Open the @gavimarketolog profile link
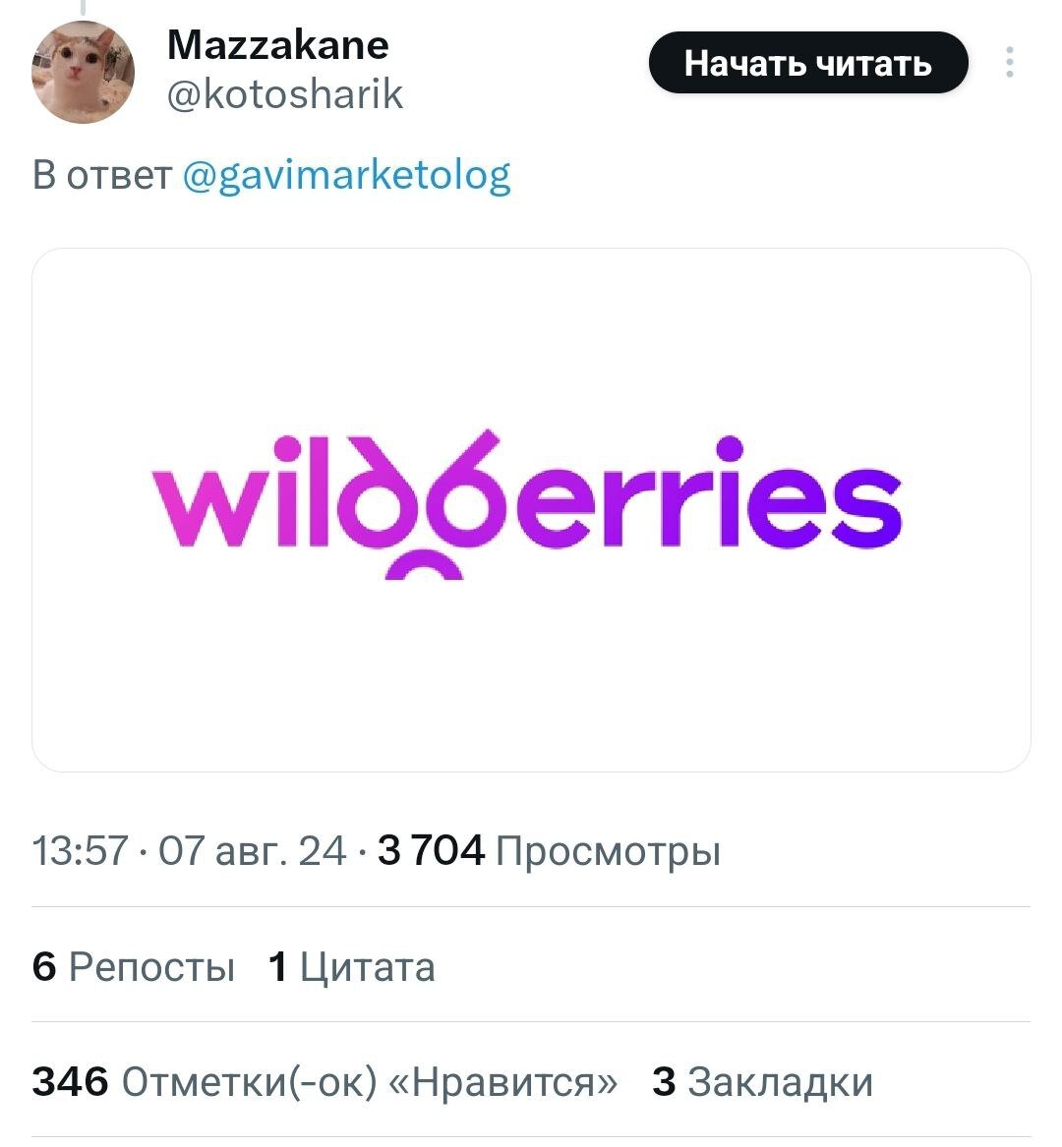The height and width of the screenshot is (1147, 1062). pos(347,176)
